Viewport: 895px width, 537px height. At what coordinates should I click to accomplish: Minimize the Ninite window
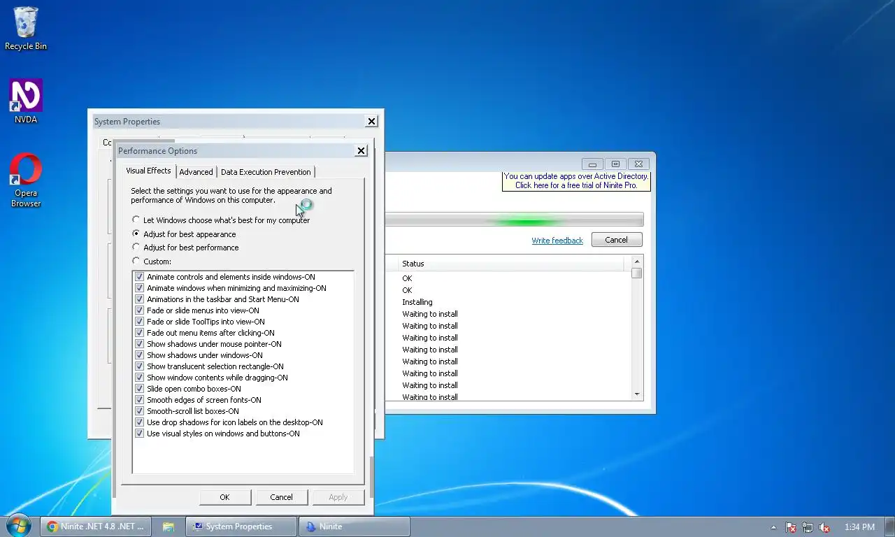point(592,164)
